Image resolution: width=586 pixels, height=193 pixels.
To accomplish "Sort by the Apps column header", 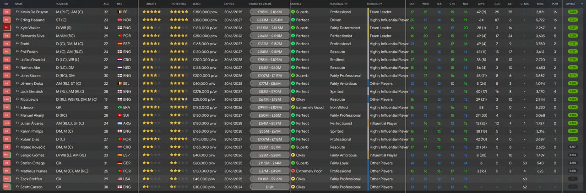I will (x=481, y=4).
